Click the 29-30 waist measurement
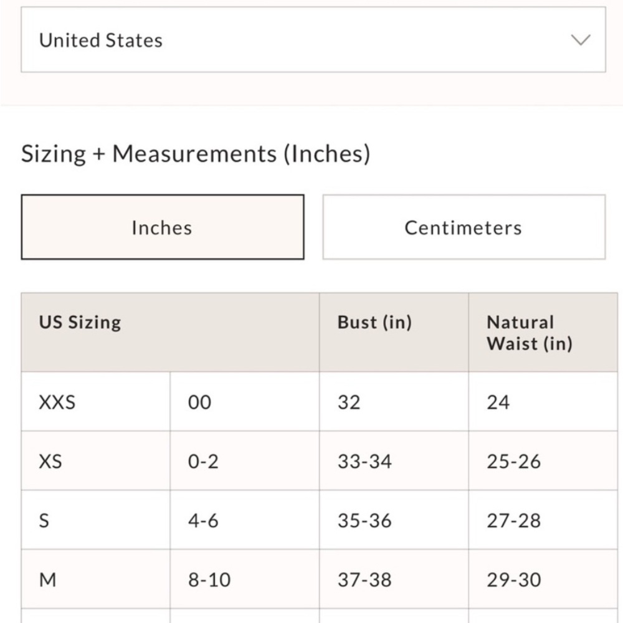Viewport: 623px width, 623px height. pyautogui.click(x=513, y=579)
